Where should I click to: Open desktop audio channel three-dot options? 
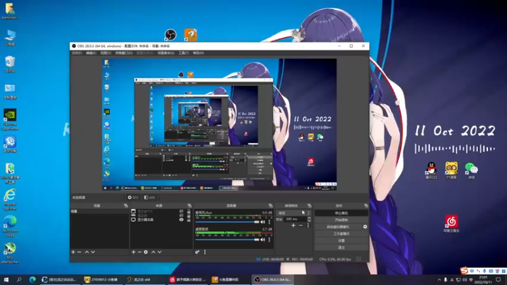(x=269, y=240)
